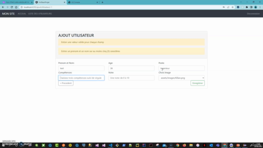Close the H2 Console tab
The height and width of the screenshot is (148, 263).
97,2
